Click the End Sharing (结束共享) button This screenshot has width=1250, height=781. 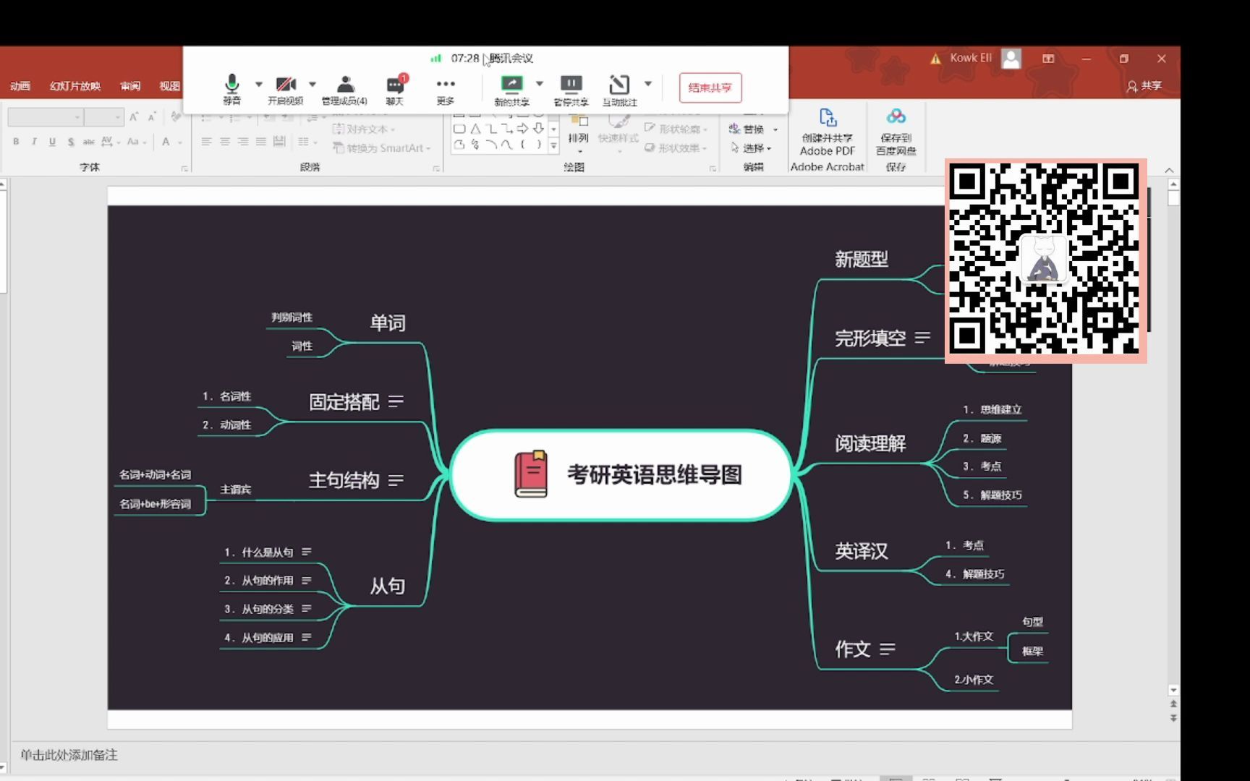pyautogui.click(x=710, y=88)
